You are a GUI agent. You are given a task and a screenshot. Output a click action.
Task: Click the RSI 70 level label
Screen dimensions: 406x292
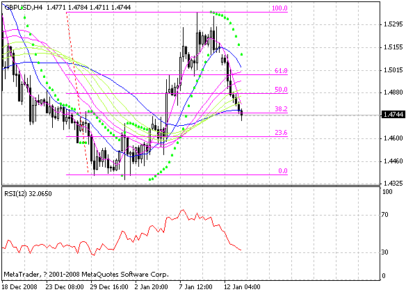point(385,215)
